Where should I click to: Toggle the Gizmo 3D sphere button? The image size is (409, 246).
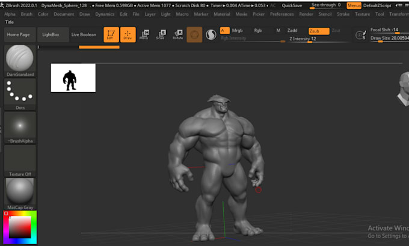[x=194, y=34]
